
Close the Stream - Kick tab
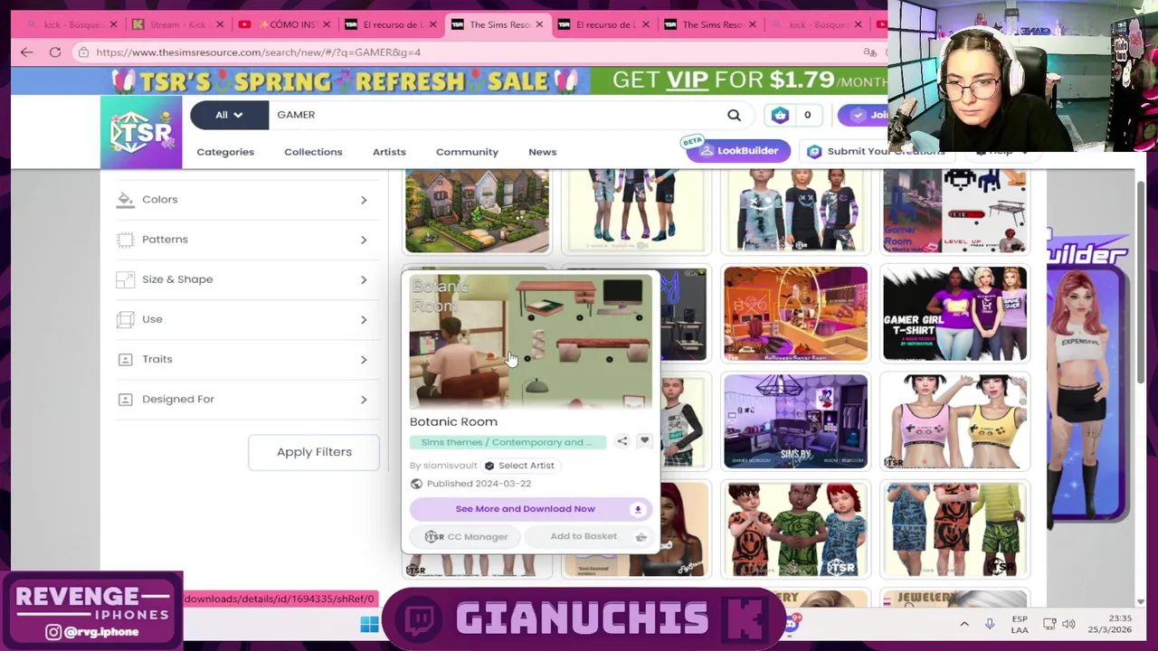tap(220, 24)
